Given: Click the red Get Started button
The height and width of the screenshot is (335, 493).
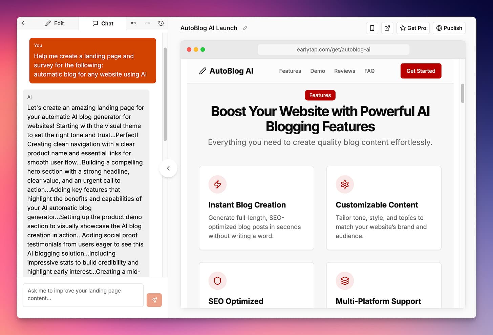Looking at the screenshot, I should click(421, 71).
